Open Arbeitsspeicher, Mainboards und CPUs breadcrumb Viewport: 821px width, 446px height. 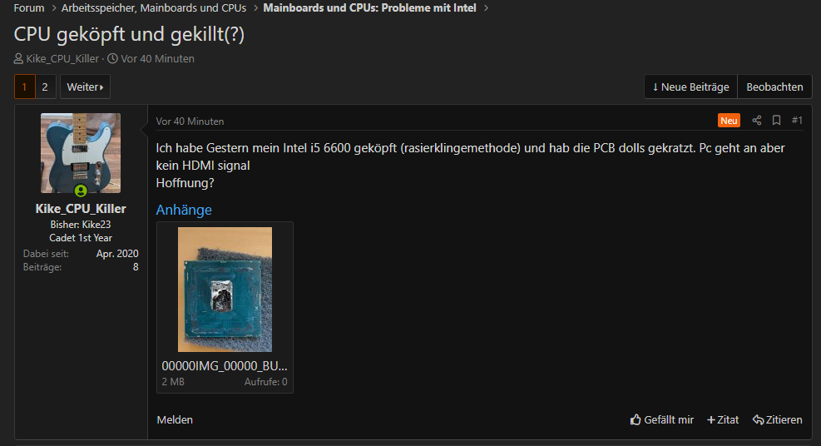153,7
